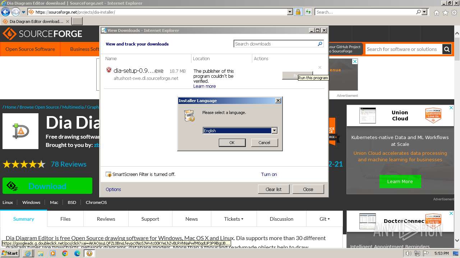The width and height of the screenshot is (460, 258).
Task: Click the magnifier in browser Search box
Action: point(418,12)
